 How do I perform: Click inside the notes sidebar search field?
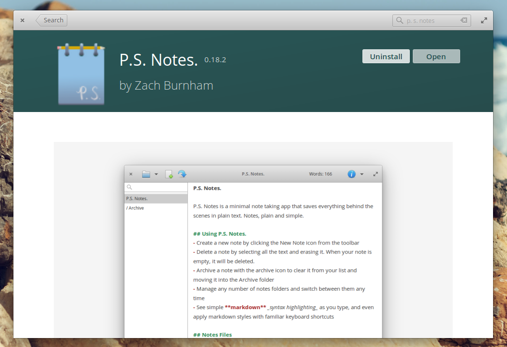coord(156,187)
